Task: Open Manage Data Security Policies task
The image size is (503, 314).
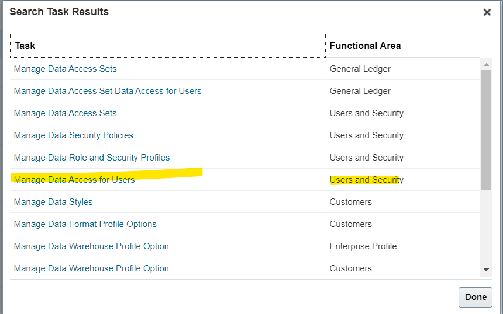Action: pos(74,135)
